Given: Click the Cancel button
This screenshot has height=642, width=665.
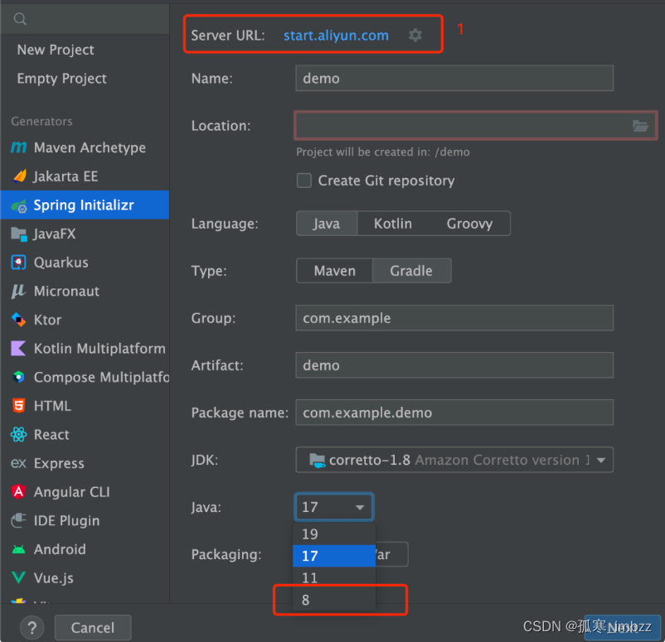Looking at the screenshot, I should click(x=93, y=628).
